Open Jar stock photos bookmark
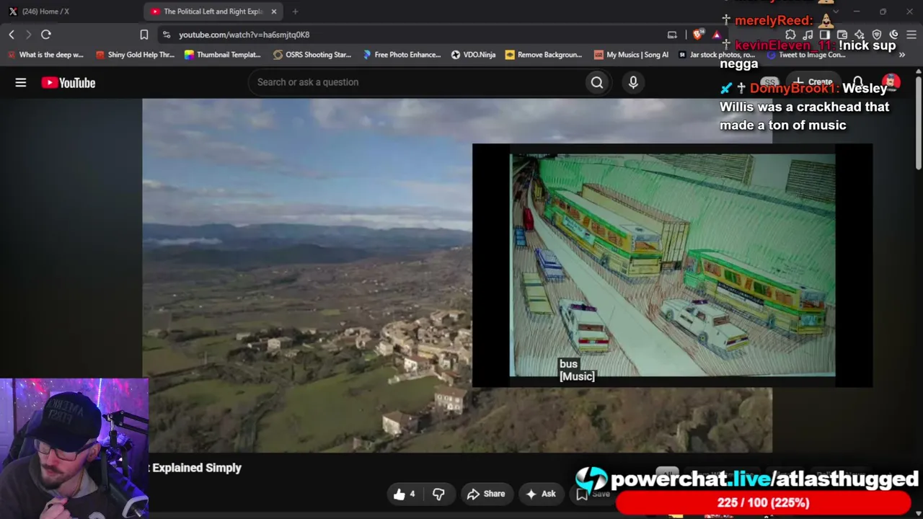Image resolution: width=923 pixels, height=519 pixels. coord(717,55)
